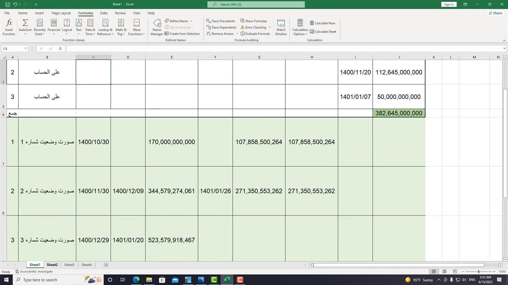Switch to Page Layout view in status bar
Viewport: 508px width, 285px height.
(444, 272)
